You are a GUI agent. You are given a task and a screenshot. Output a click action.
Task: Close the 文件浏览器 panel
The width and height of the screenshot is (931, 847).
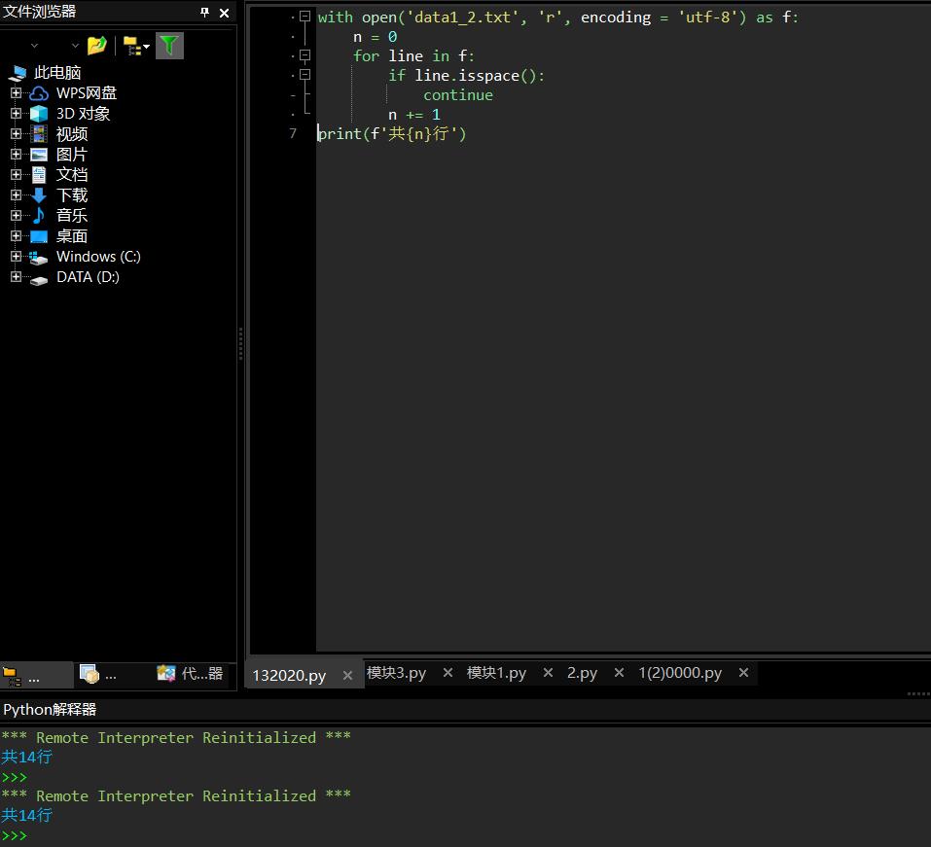(x=224, y=13)
